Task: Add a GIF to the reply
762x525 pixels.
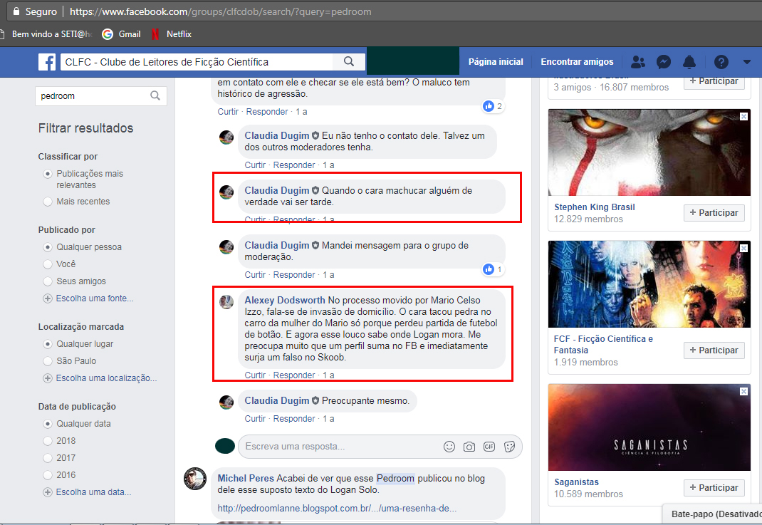Action: click(x=489, y=446)
